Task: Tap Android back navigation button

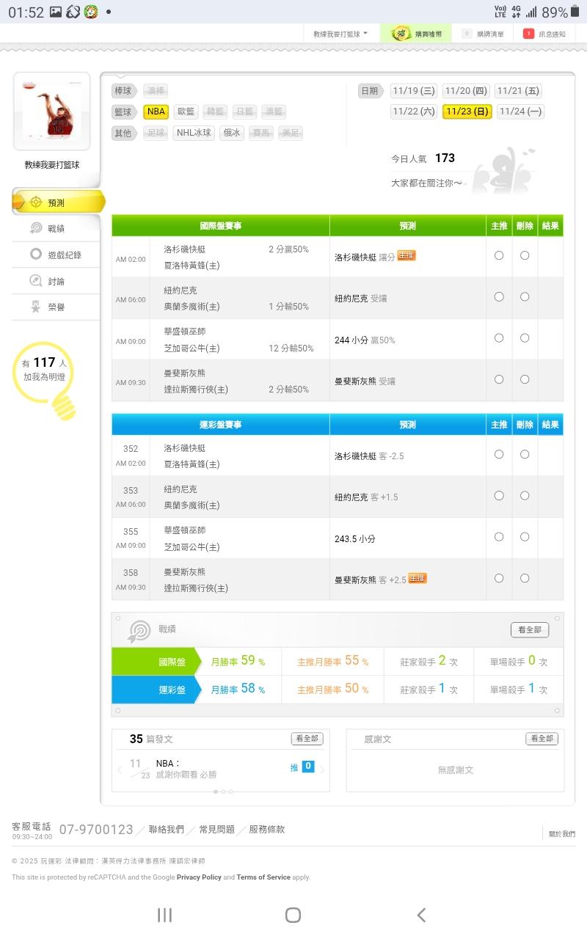Action: tap(421, 915)
